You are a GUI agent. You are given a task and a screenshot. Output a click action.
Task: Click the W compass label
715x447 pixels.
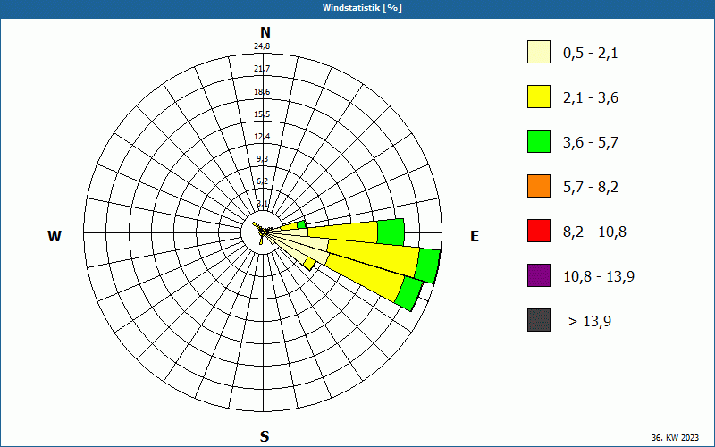tap(55, 236)
